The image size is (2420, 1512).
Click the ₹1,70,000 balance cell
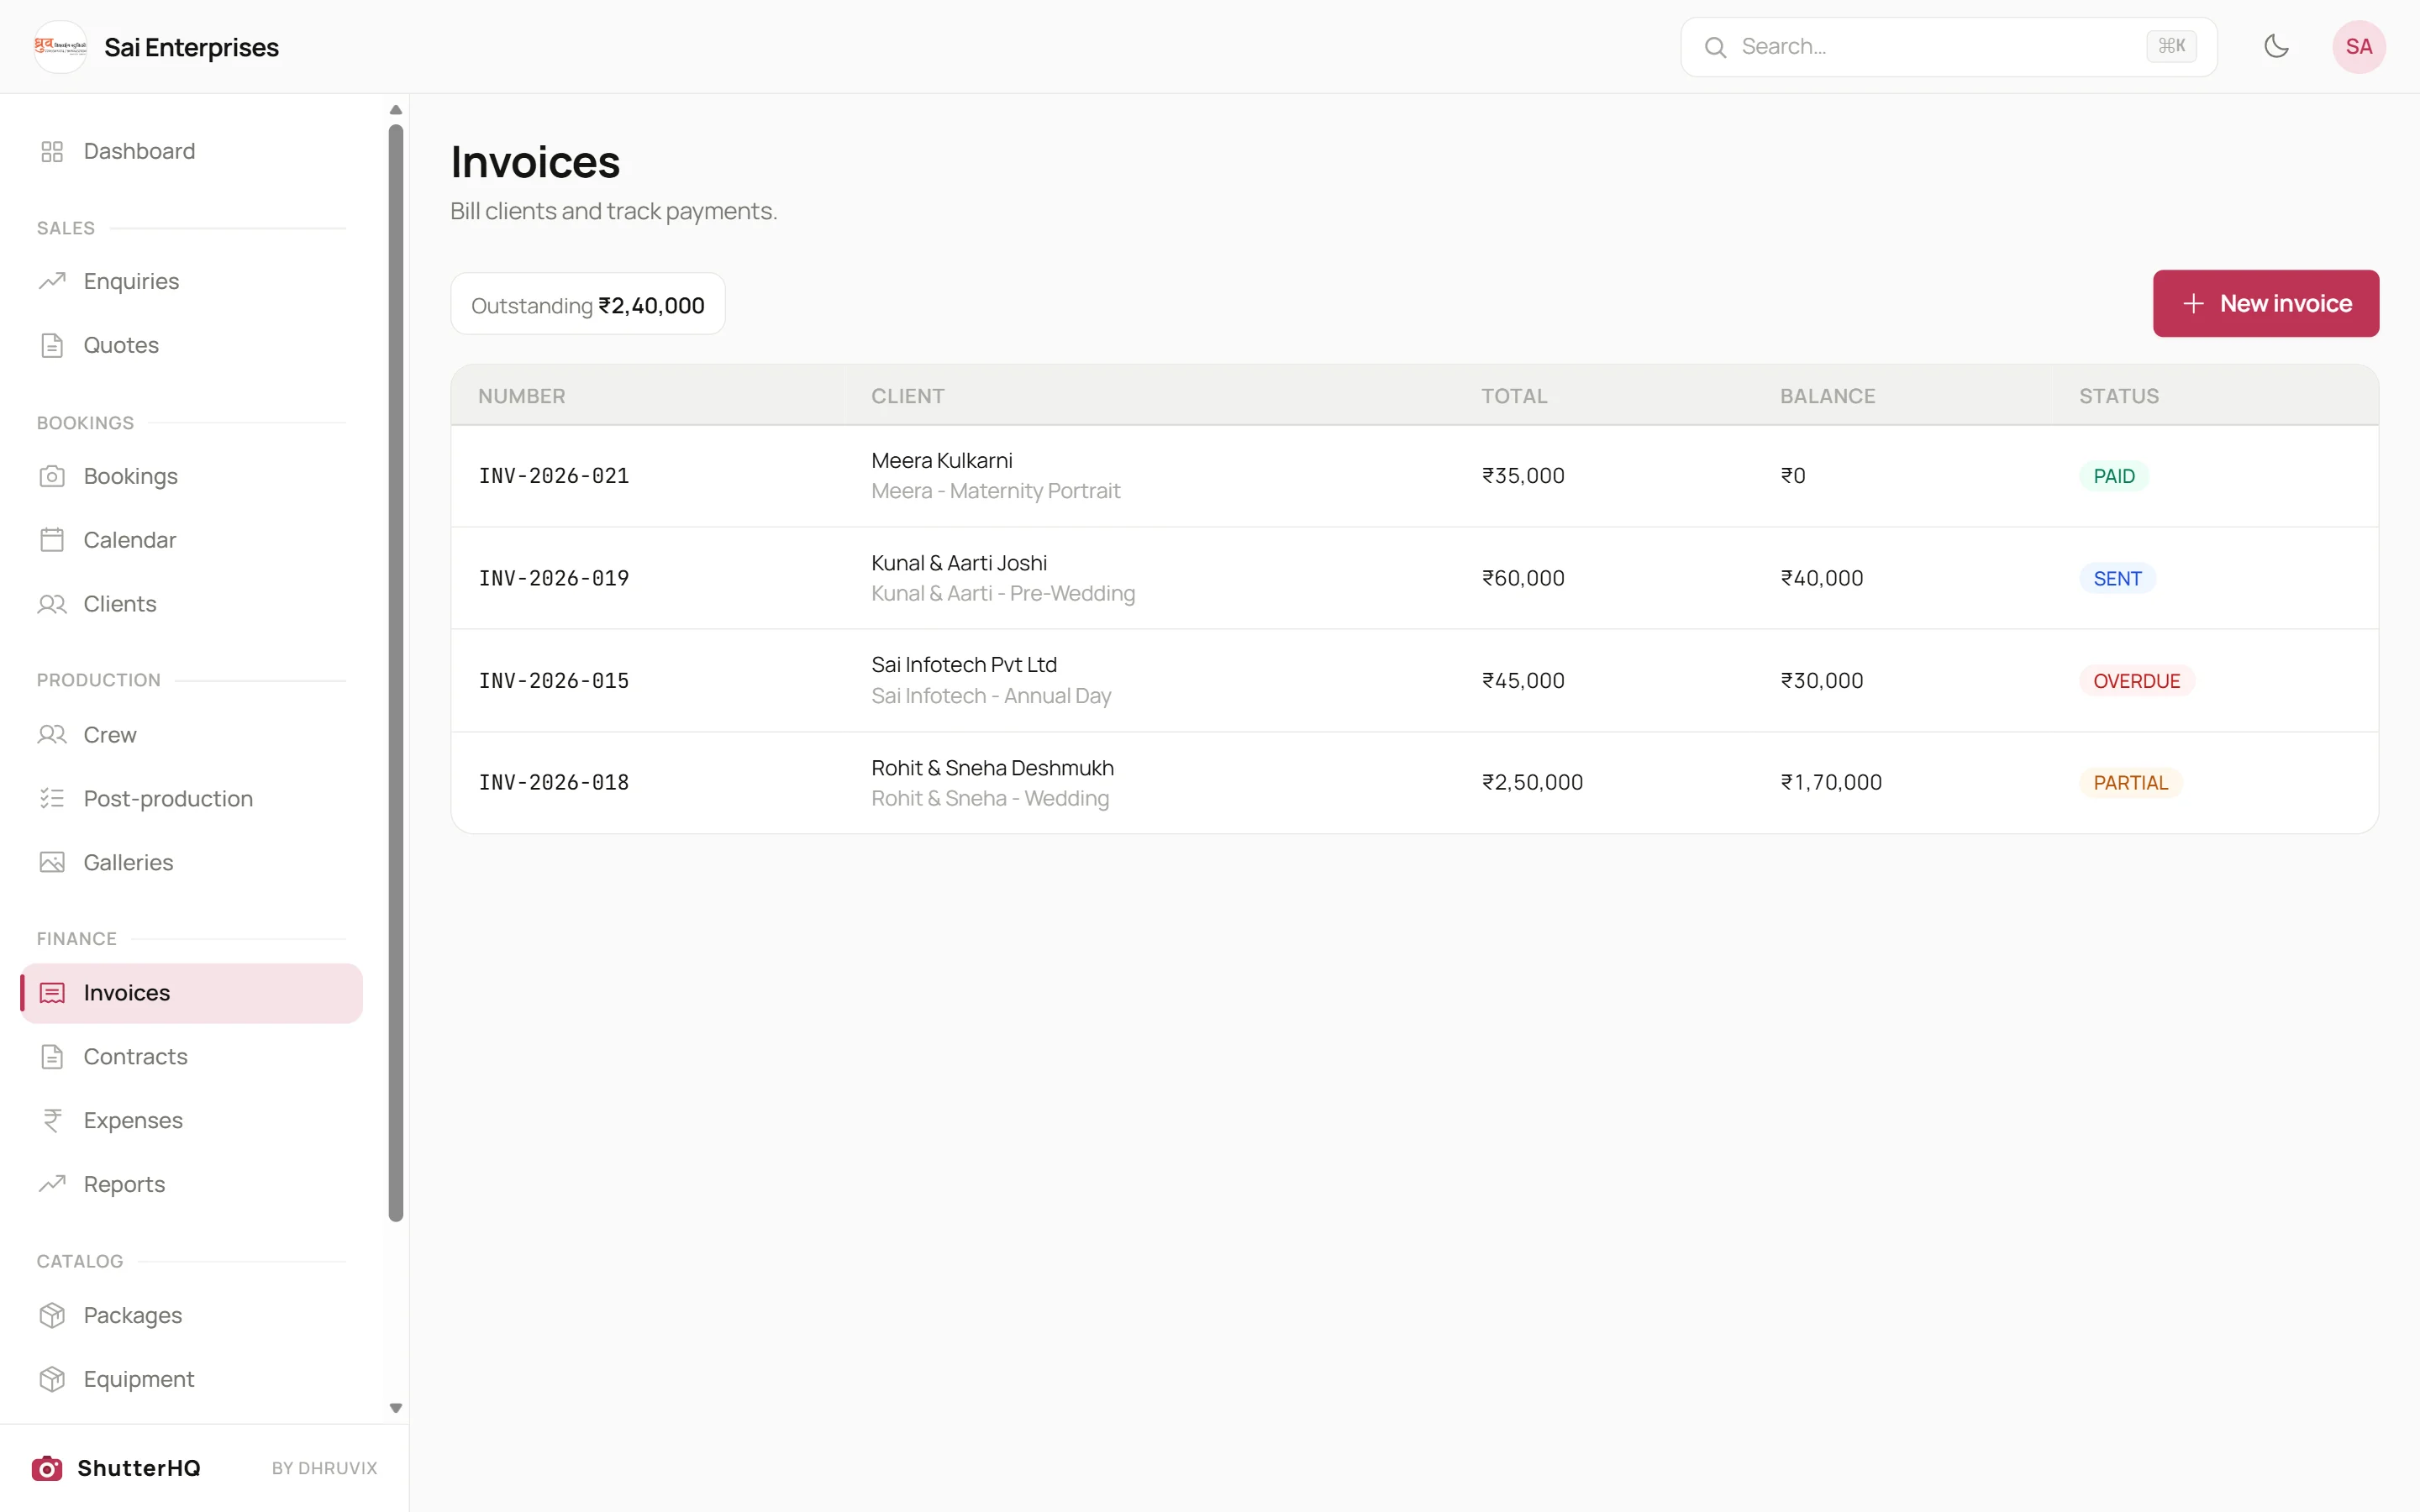point(1831,782)
